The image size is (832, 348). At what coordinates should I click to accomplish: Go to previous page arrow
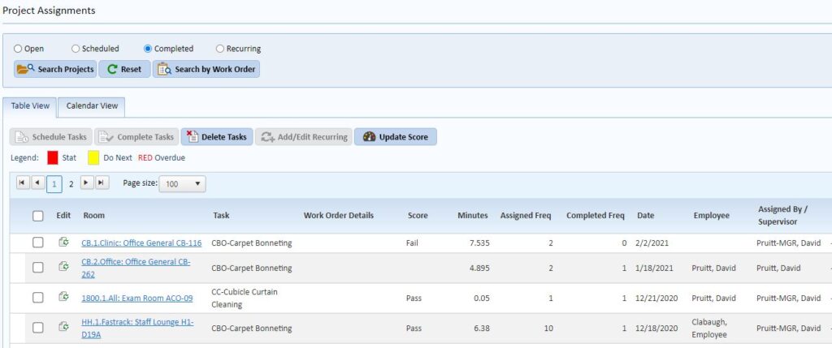click(x=37, y=183)
